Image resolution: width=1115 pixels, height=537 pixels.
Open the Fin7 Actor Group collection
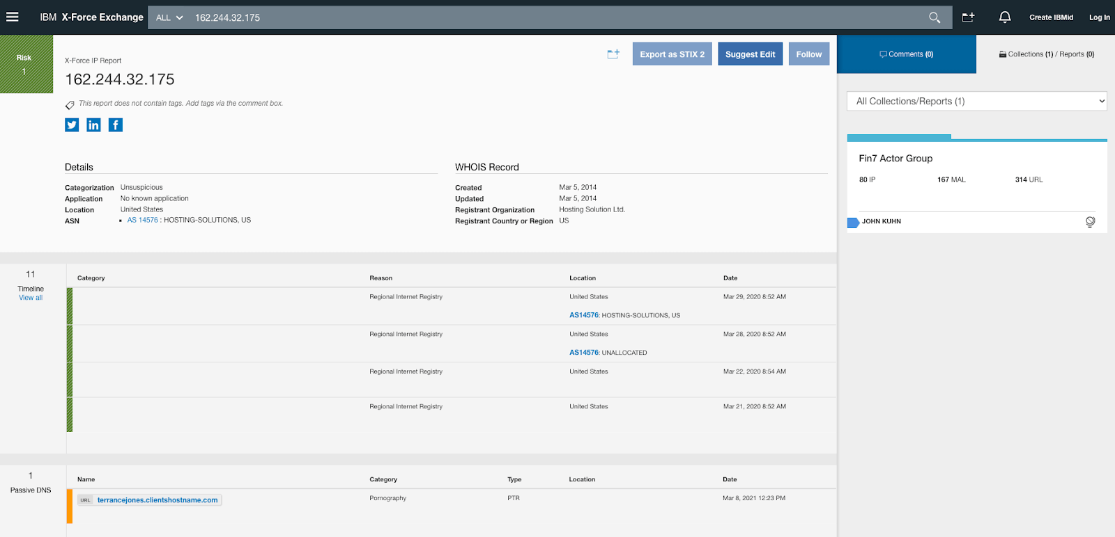[895, 159]
